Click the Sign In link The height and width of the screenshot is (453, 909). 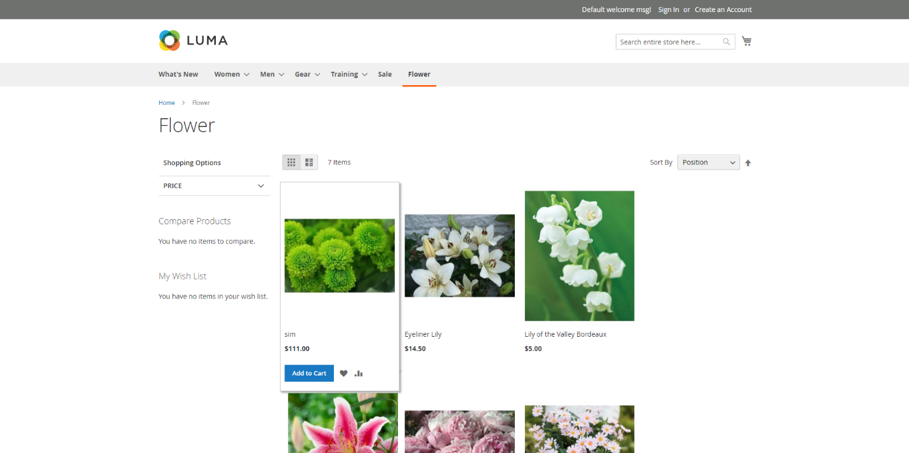(668, 10)
